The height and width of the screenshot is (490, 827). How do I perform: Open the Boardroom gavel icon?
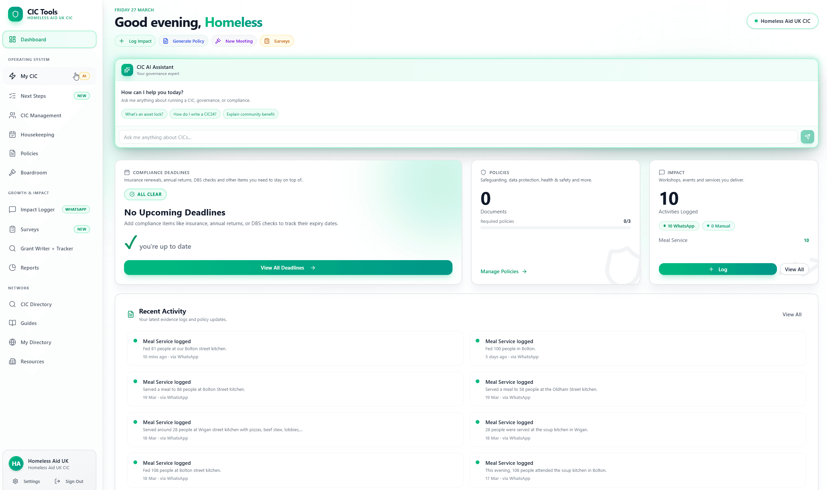point(12,172)
